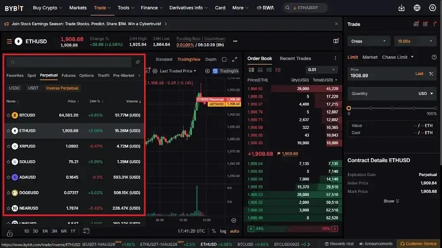Open chart settings gear icon
This screenshot has width=442, height=248.
point(234,220)
